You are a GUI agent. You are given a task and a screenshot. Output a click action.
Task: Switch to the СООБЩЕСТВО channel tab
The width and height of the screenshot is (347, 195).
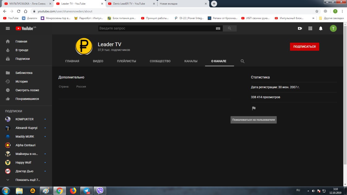[x=160, y=61]
